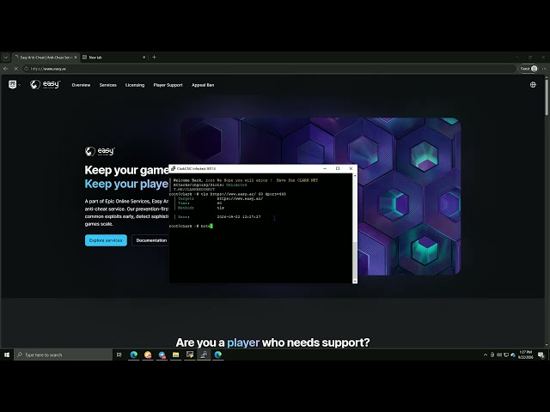Go back with the browser back arrow
The width and height of the screenshot is (550, 412).
tap(6, 69)
